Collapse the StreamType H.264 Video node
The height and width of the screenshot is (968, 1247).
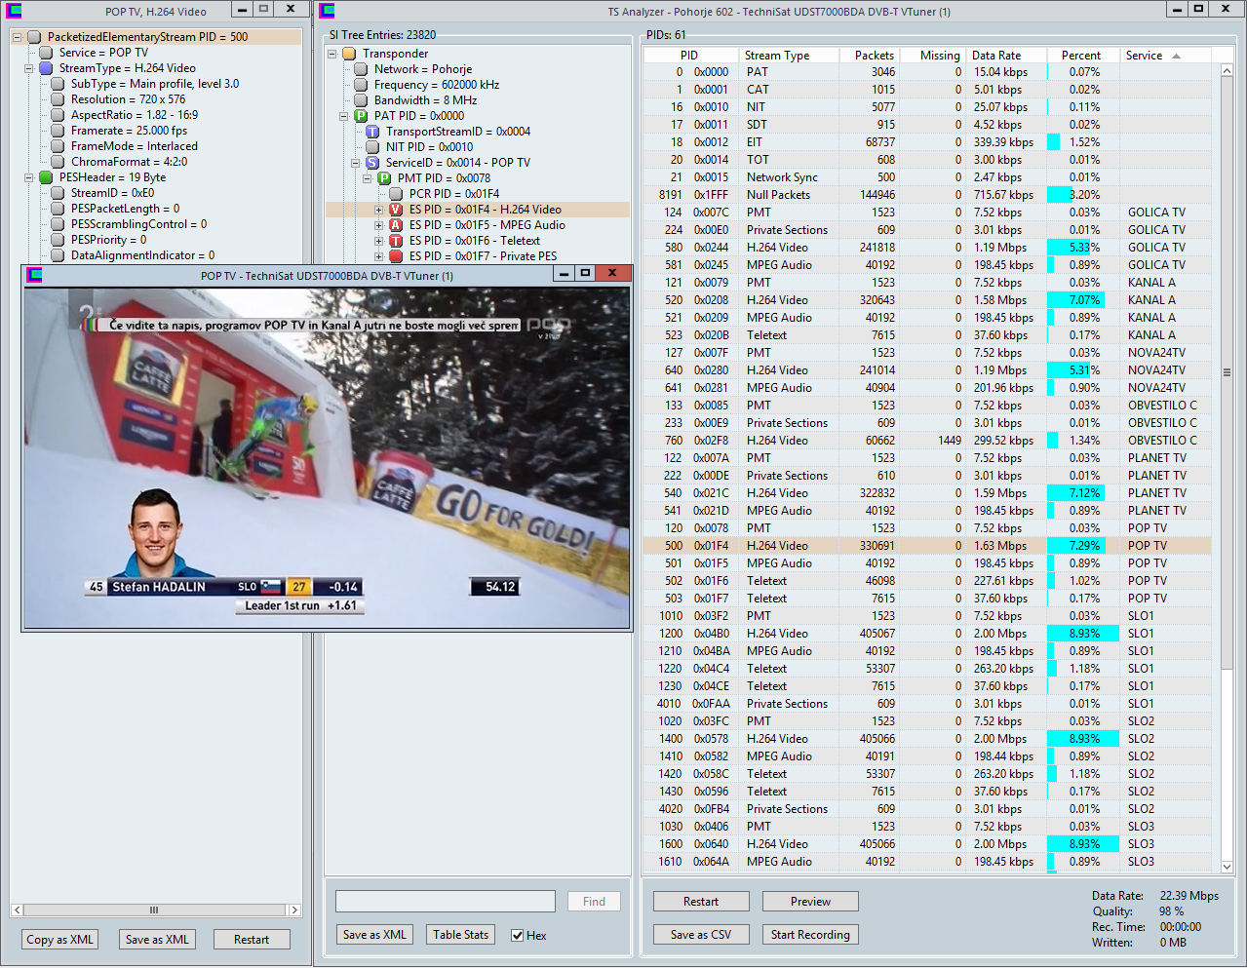(28, 68)
